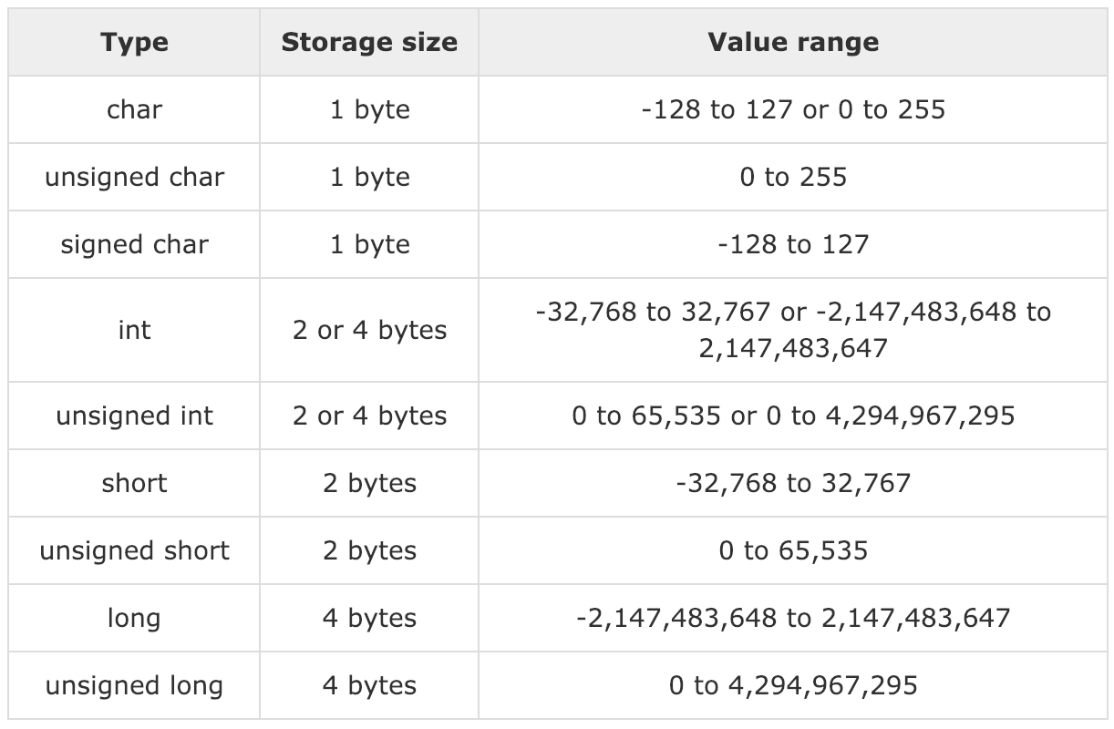Viewport: 1114px width, 729px height.
Task: Select the "int" type cell
Action: tap(135, 330)
